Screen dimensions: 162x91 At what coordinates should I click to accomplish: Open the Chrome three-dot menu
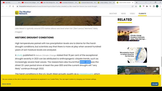coord(160,6)
